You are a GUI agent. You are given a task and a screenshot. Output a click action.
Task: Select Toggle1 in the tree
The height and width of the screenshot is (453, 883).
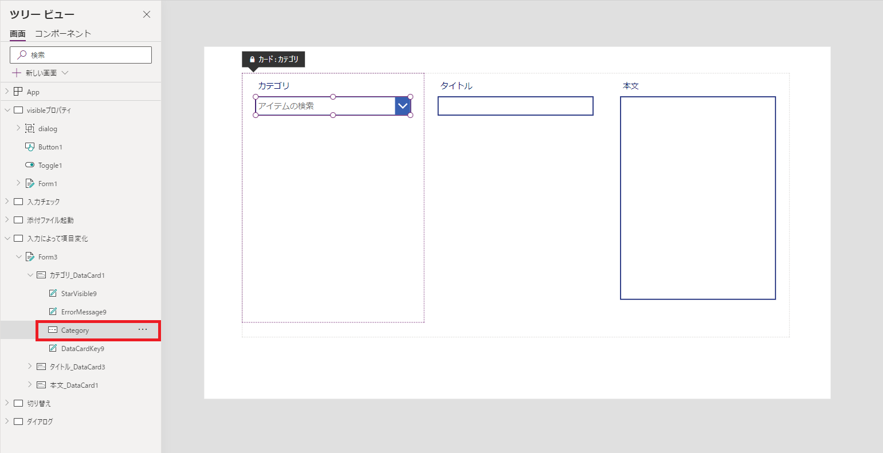[x=50, y=166]
